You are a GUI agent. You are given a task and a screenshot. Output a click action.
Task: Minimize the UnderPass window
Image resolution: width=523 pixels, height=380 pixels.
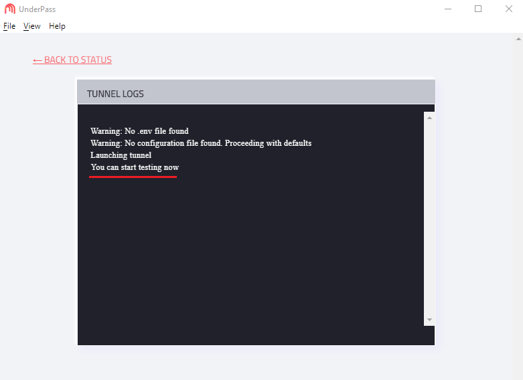448,9
